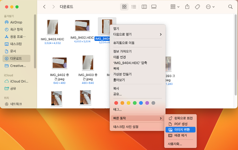The image size is (238, 150).
Task: Click the tag toolbar icon
Action: coord(197,7)
